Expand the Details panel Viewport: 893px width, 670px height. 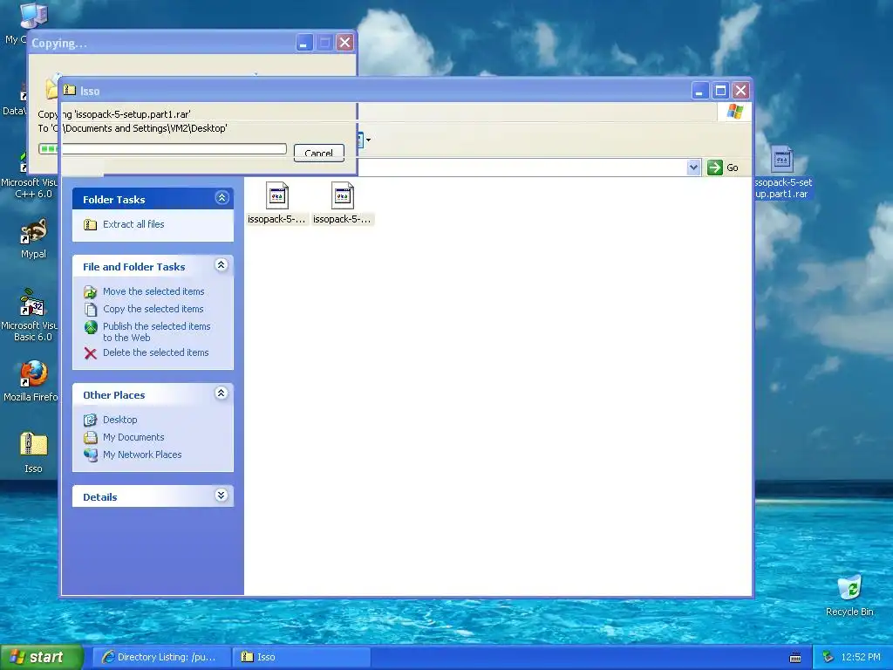(222, 496)
